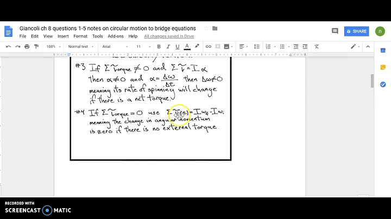Image resolution: width=391 pixels, height=219 pixels.
Task: Select the paint format tool
Action: (x=36, y=47)
